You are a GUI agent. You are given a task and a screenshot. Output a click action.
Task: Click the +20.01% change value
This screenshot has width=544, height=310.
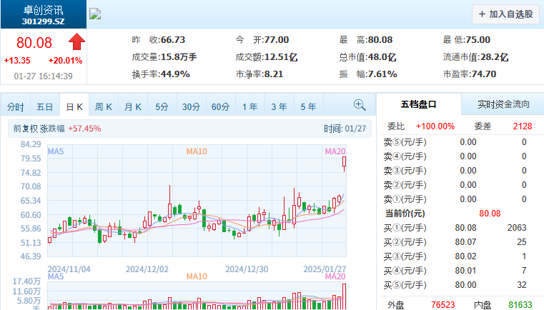[65, 61]
